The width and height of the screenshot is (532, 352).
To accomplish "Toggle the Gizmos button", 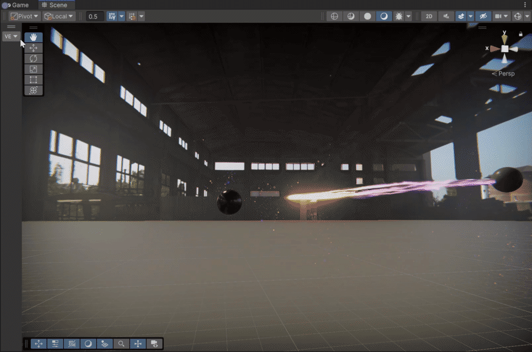I will coord(518,16).
